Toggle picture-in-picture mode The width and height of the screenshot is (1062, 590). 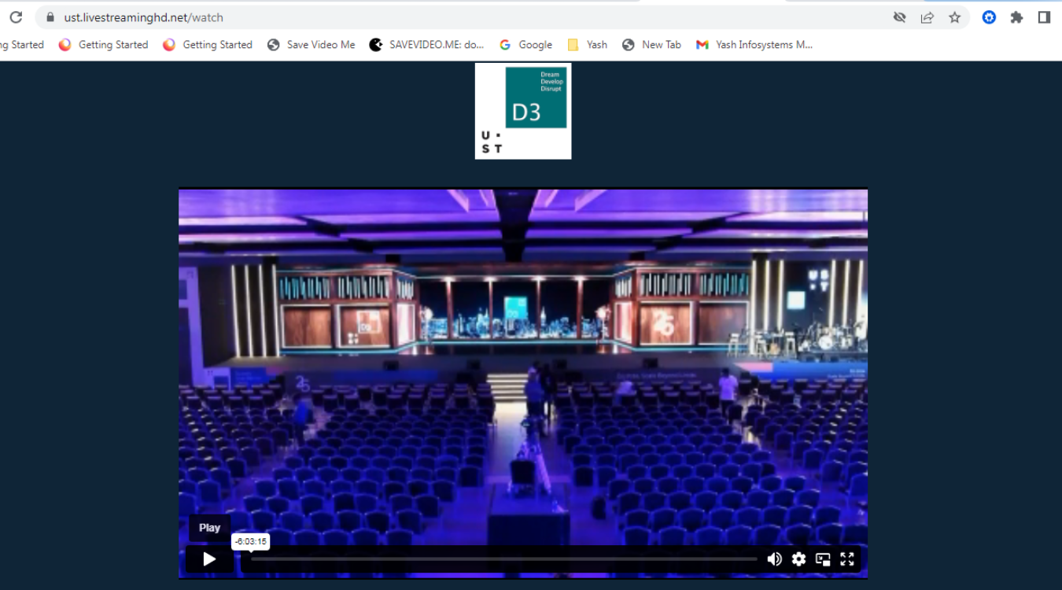pos(823,559)
